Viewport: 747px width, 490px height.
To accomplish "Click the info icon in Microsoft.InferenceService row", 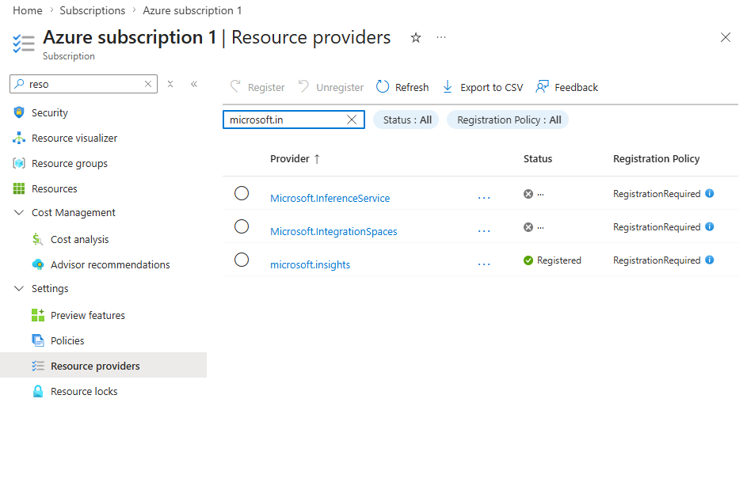I will [x=709, y=193].
